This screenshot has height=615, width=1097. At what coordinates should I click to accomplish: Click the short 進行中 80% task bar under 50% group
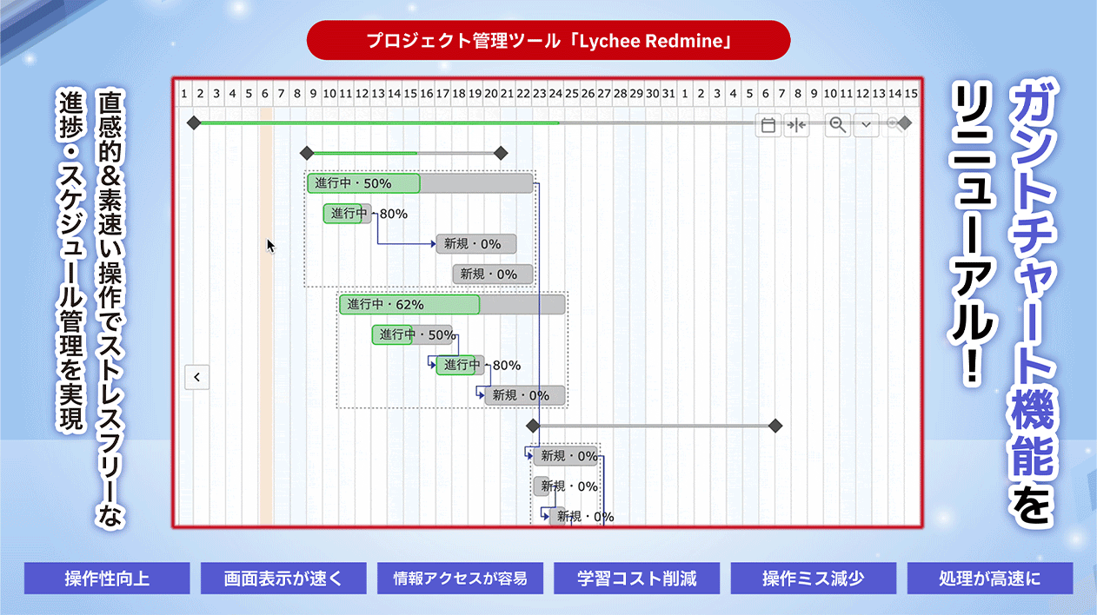pyautogui.click(x=347, y=214)
